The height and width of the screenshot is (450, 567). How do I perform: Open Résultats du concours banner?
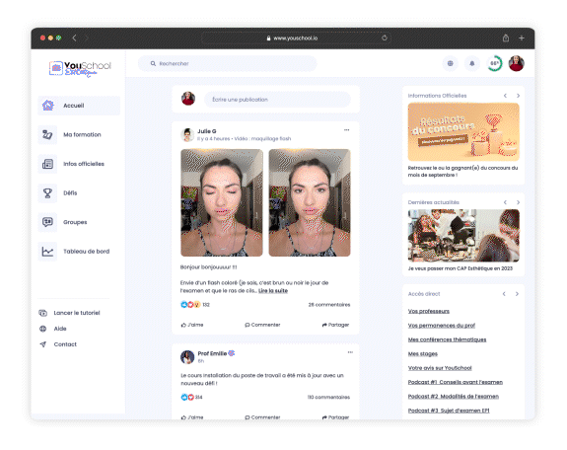463,132
